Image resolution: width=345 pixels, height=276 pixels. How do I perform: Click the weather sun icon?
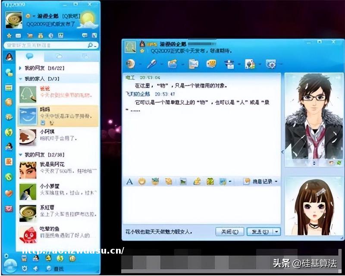tap(88, 19)
